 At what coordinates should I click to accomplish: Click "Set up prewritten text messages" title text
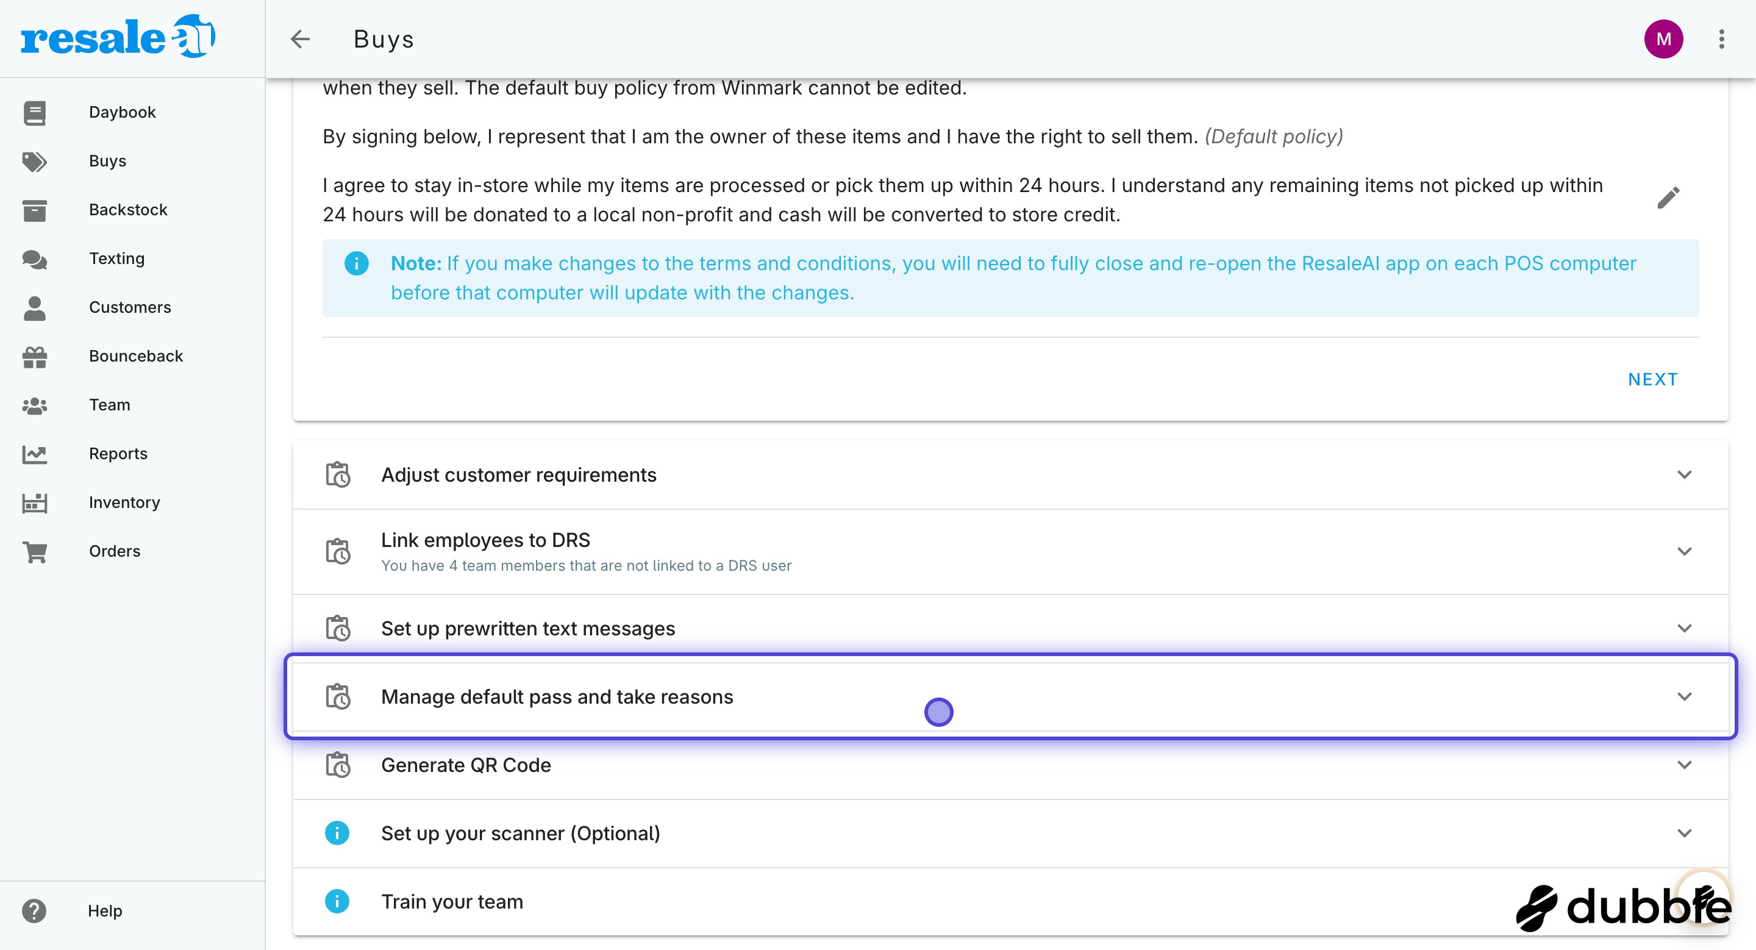coord(527,629)
